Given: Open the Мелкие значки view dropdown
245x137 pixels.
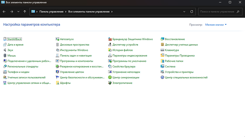Looking at the screenshot, I should 216,25.
